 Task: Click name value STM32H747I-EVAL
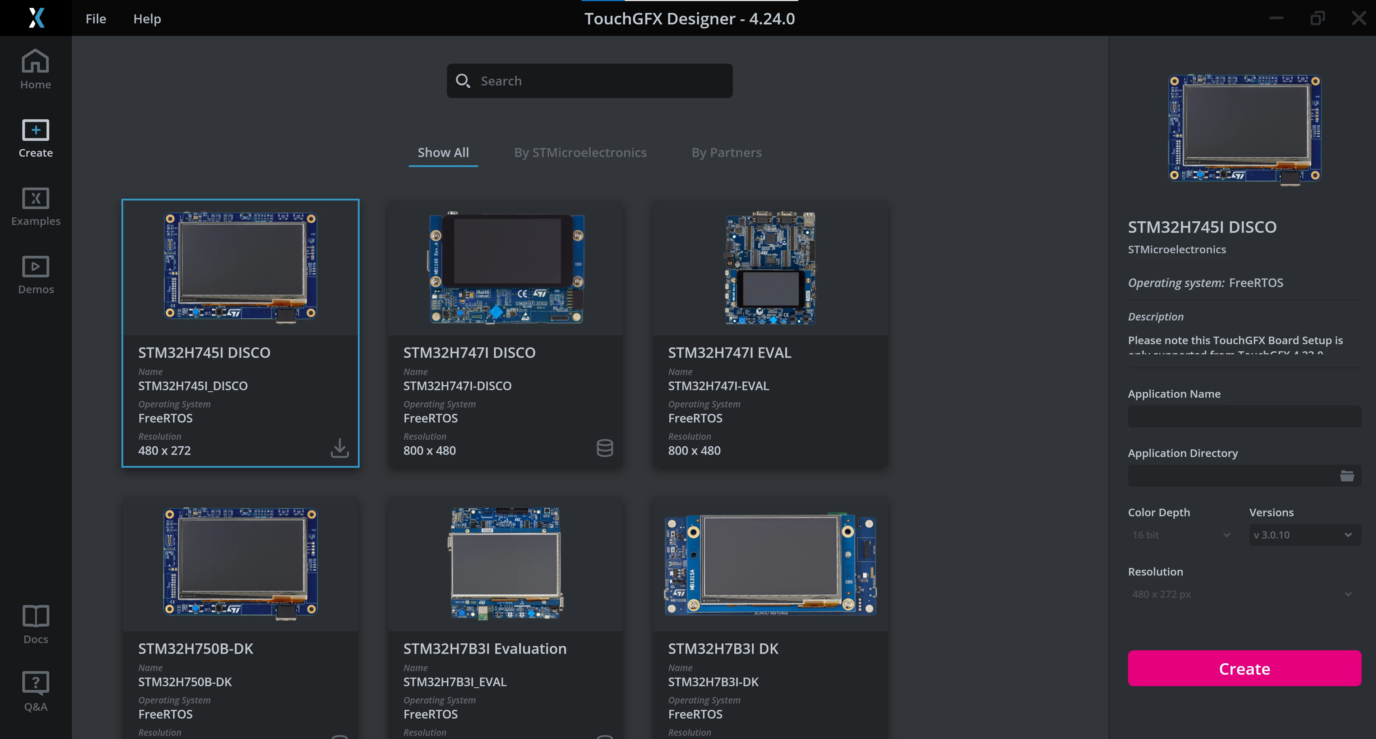pos(719,385)
